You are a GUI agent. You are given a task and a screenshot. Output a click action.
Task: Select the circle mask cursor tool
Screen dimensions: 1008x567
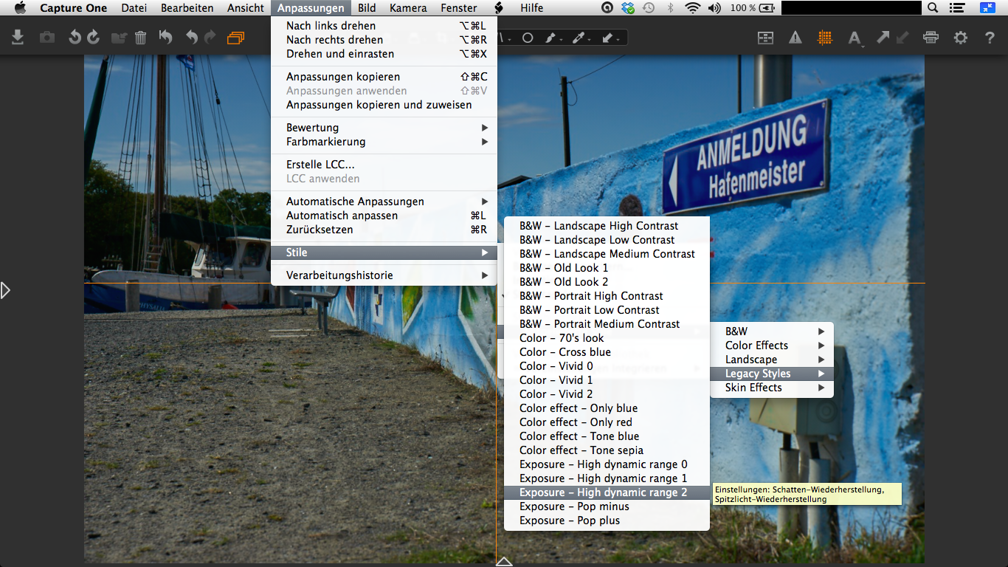(x=528, y=38)
